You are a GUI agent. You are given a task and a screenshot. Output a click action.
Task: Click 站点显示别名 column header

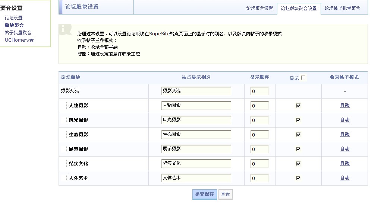[196, 77]
